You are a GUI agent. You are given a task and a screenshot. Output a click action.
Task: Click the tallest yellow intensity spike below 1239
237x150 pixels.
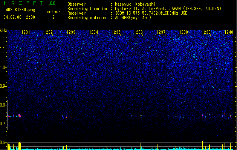click(202, 145)
